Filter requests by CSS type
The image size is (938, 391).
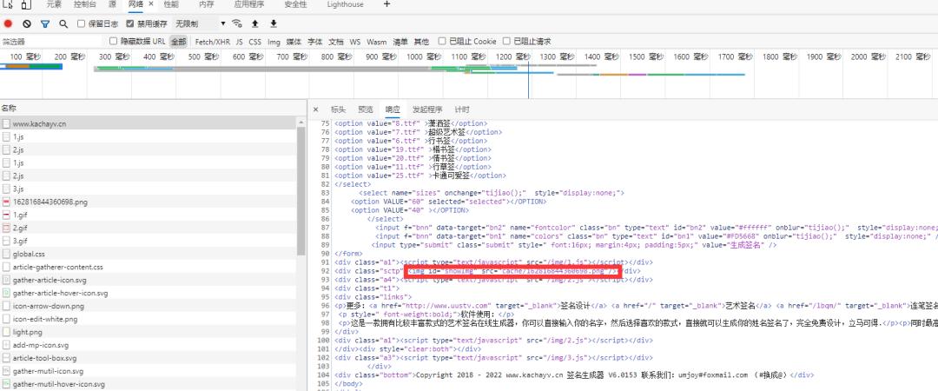click(x=255, y=42)
